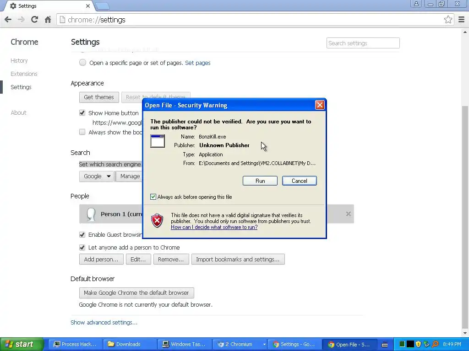Viewport: 469px width, 351px height.
Task: Close the Settings tab
Action: (87, 5)
